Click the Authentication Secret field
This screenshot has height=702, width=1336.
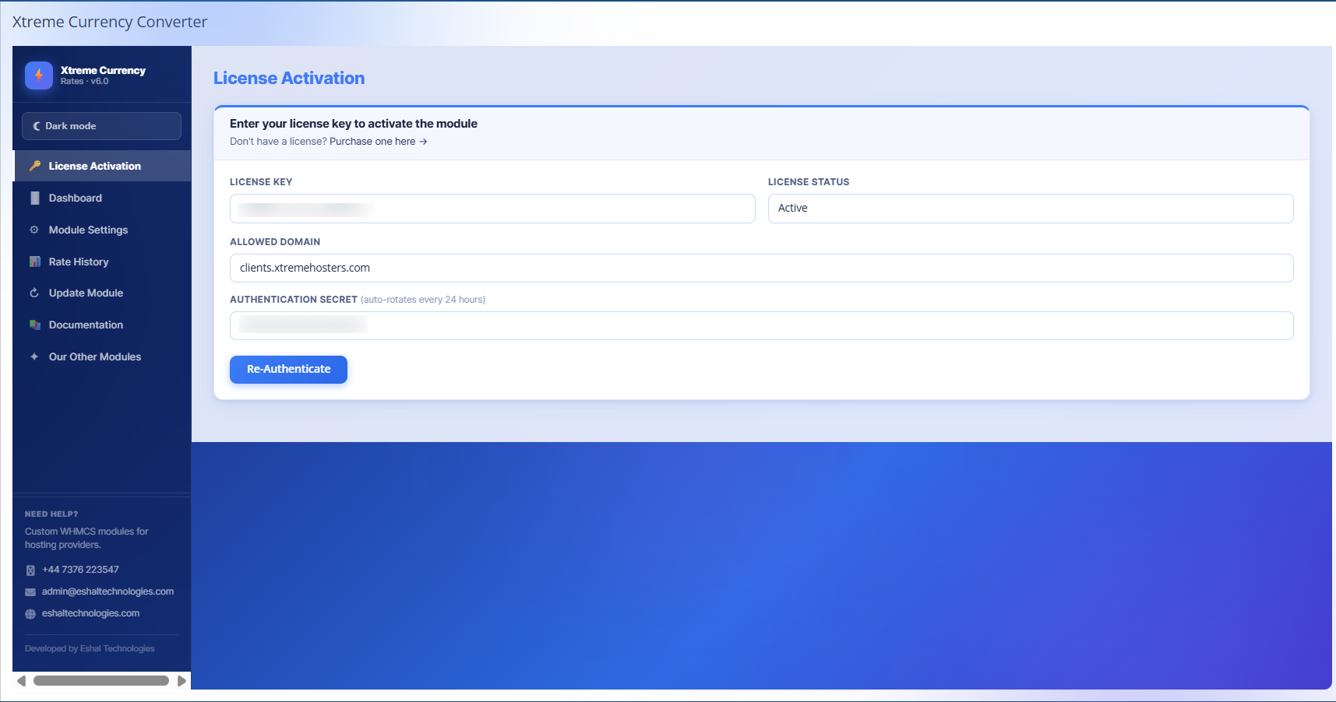click(761, 326)
